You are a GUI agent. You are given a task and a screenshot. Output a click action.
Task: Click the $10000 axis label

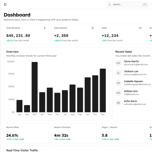(11, 62)
